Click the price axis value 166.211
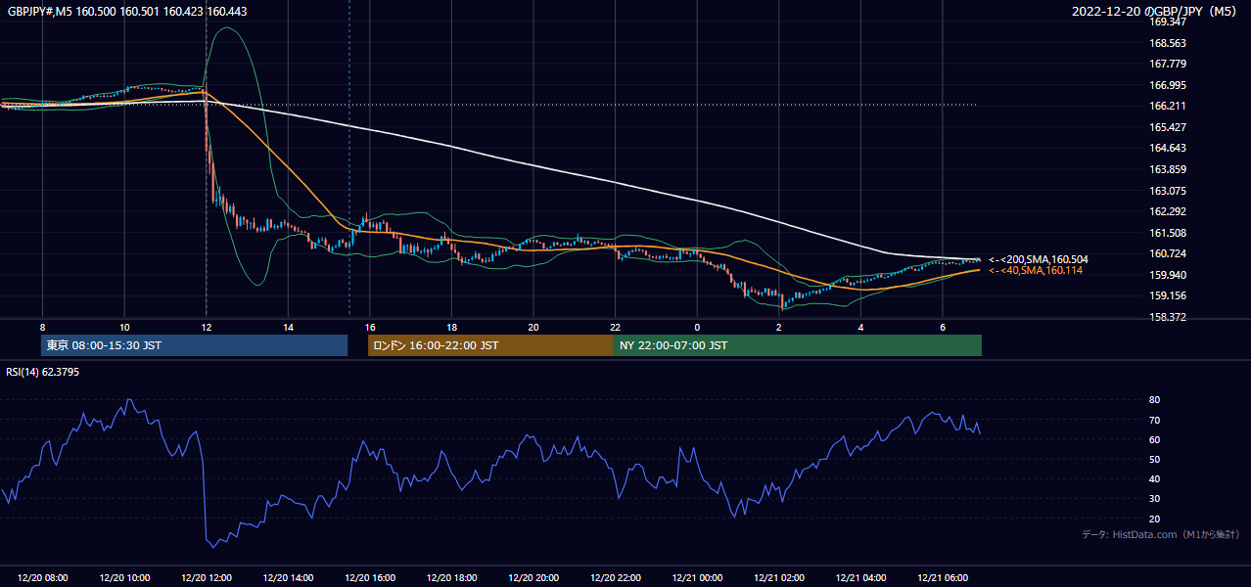Image resolution: width=1251 pixels, height=587 pixels. (1168, 106)
